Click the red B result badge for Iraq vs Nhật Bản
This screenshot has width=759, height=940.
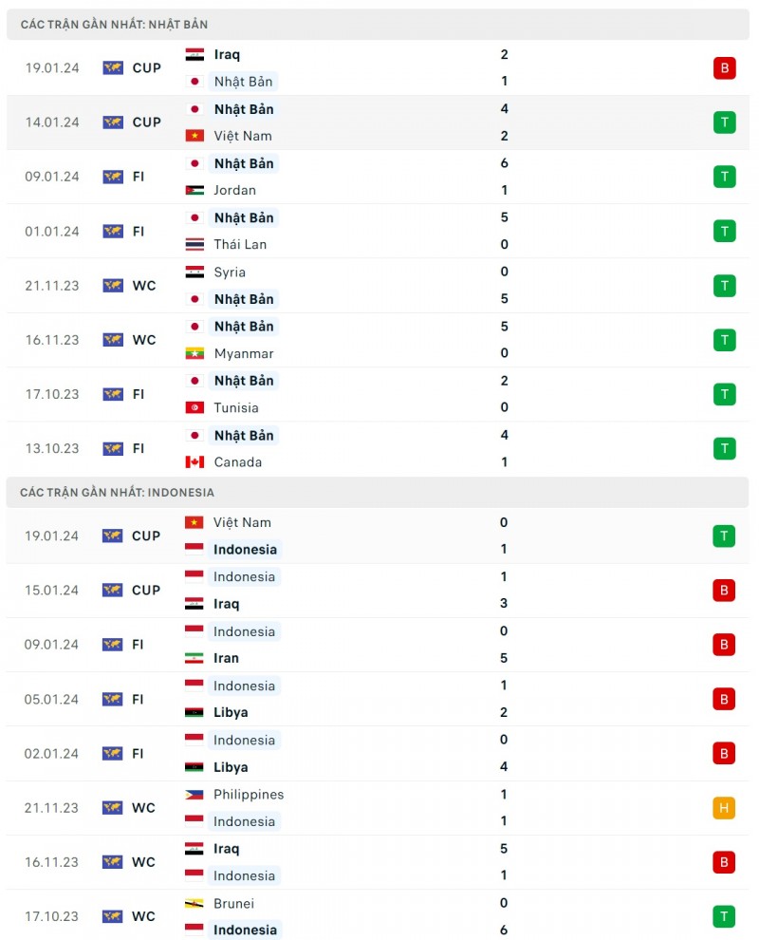725,68
